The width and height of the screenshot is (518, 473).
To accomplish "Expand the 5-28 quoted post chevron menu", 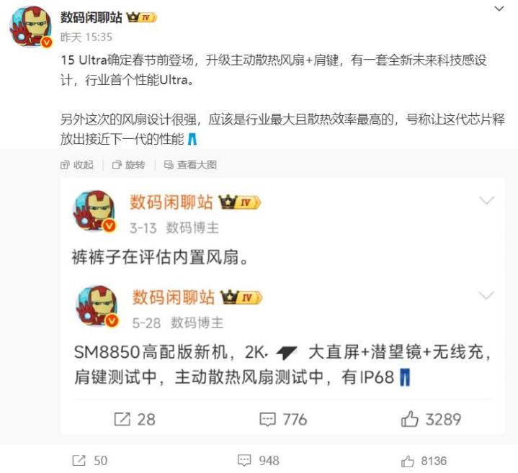I will pyautogui.click(x=486, y=295).
